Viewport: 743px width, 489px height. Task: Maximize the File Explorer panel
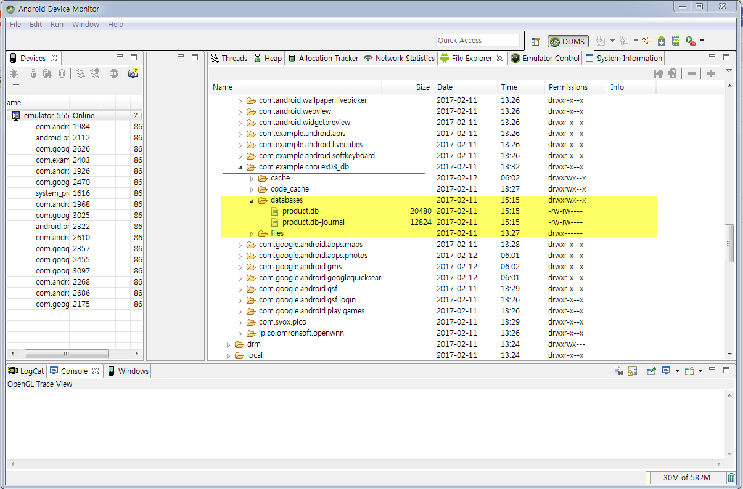coord(726,57)
